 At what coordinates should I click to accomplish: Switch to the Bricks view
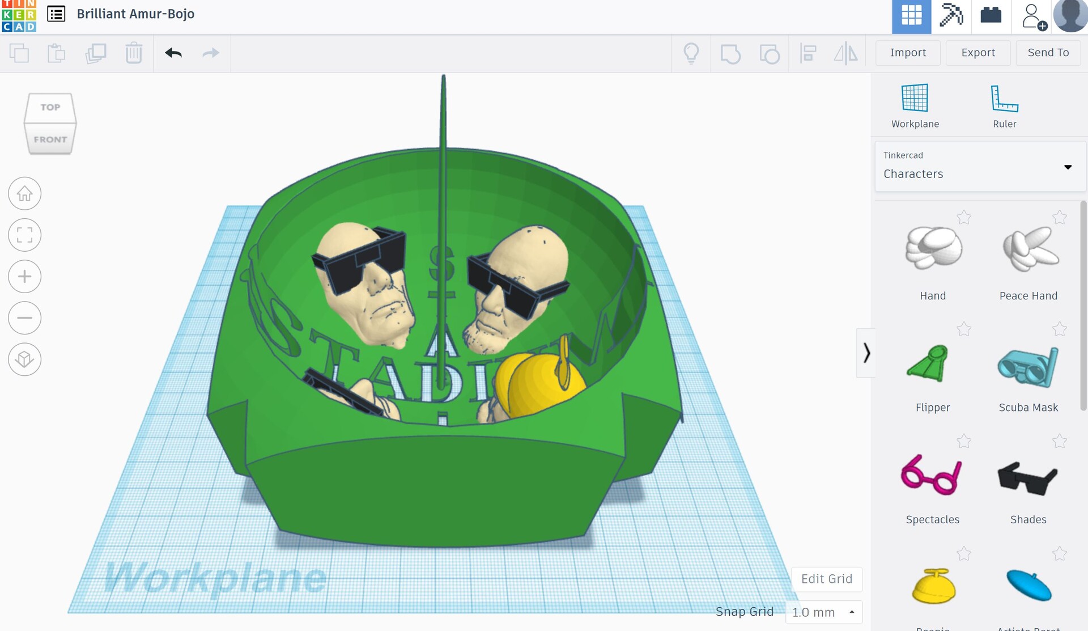point(991,16)
